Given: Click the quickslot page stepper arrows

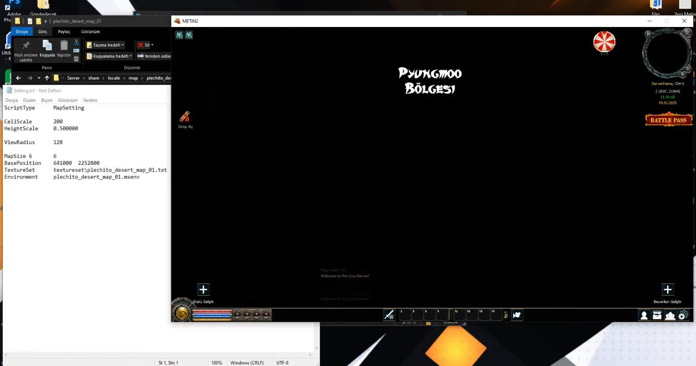Looking at the screenshot, I should click(x=506, y=315).
